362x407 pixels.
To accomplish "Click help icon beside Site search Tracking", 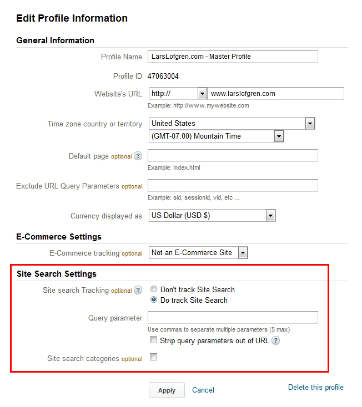I will (138, 290).
